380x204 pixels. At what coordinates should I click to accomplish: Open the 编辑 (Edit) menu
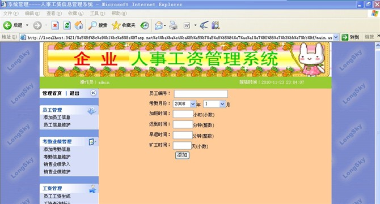click(x=32, y=14)
